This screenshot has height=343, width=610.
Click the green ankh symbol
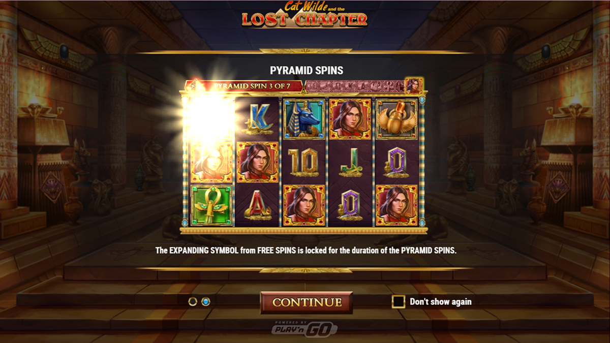(x=211, y=205)
